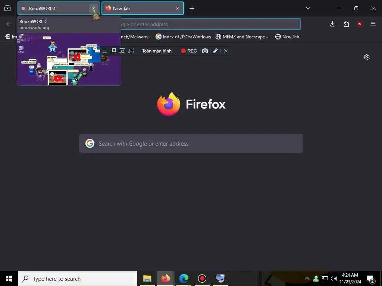Image resolution: width=382 pixels, height=286 pixels.
Task: Close the BonziWORLD tab
Action: (x=94, y=8)
